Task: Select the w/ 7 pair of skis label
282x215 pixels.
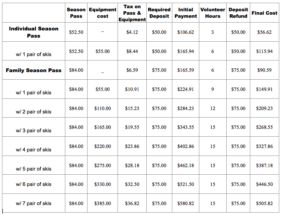Action: [x=33, y=203]
